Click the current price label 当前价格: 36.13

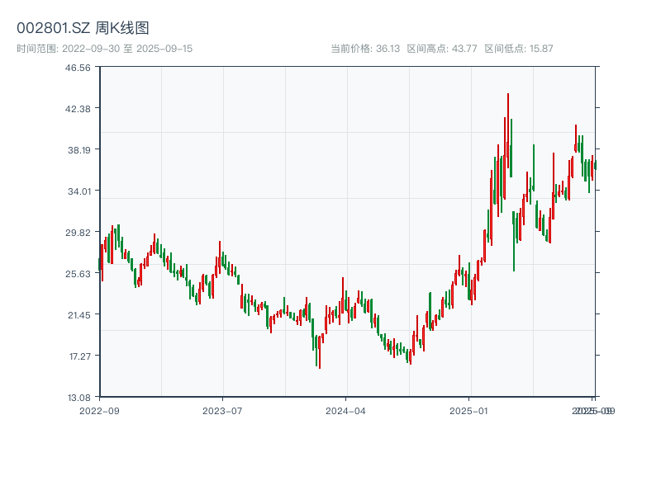tap(365, 49)
